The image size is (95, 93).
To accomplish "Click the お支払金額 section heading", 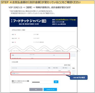I will 15,62.
